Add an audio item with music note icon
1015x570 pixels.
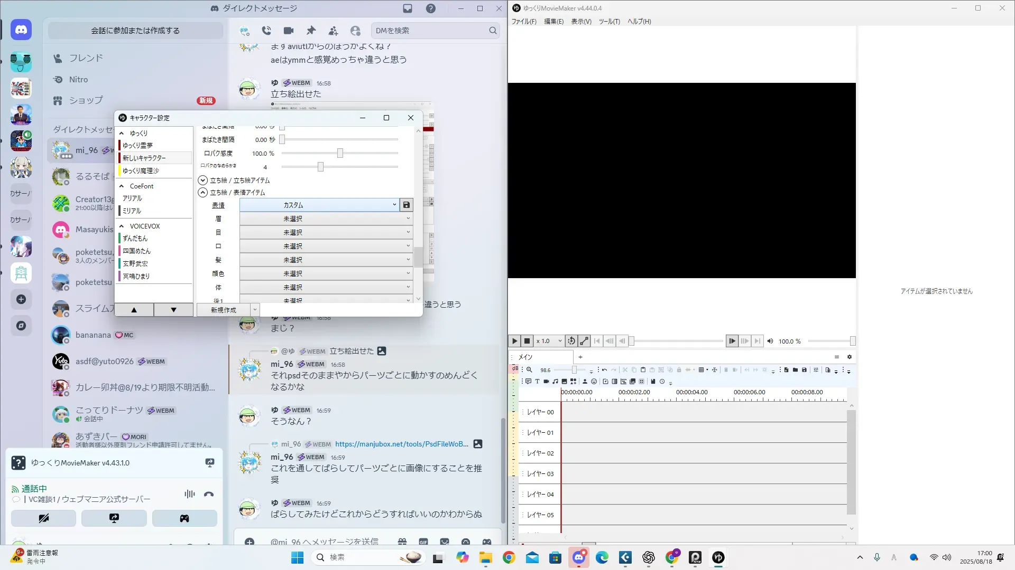555,381
